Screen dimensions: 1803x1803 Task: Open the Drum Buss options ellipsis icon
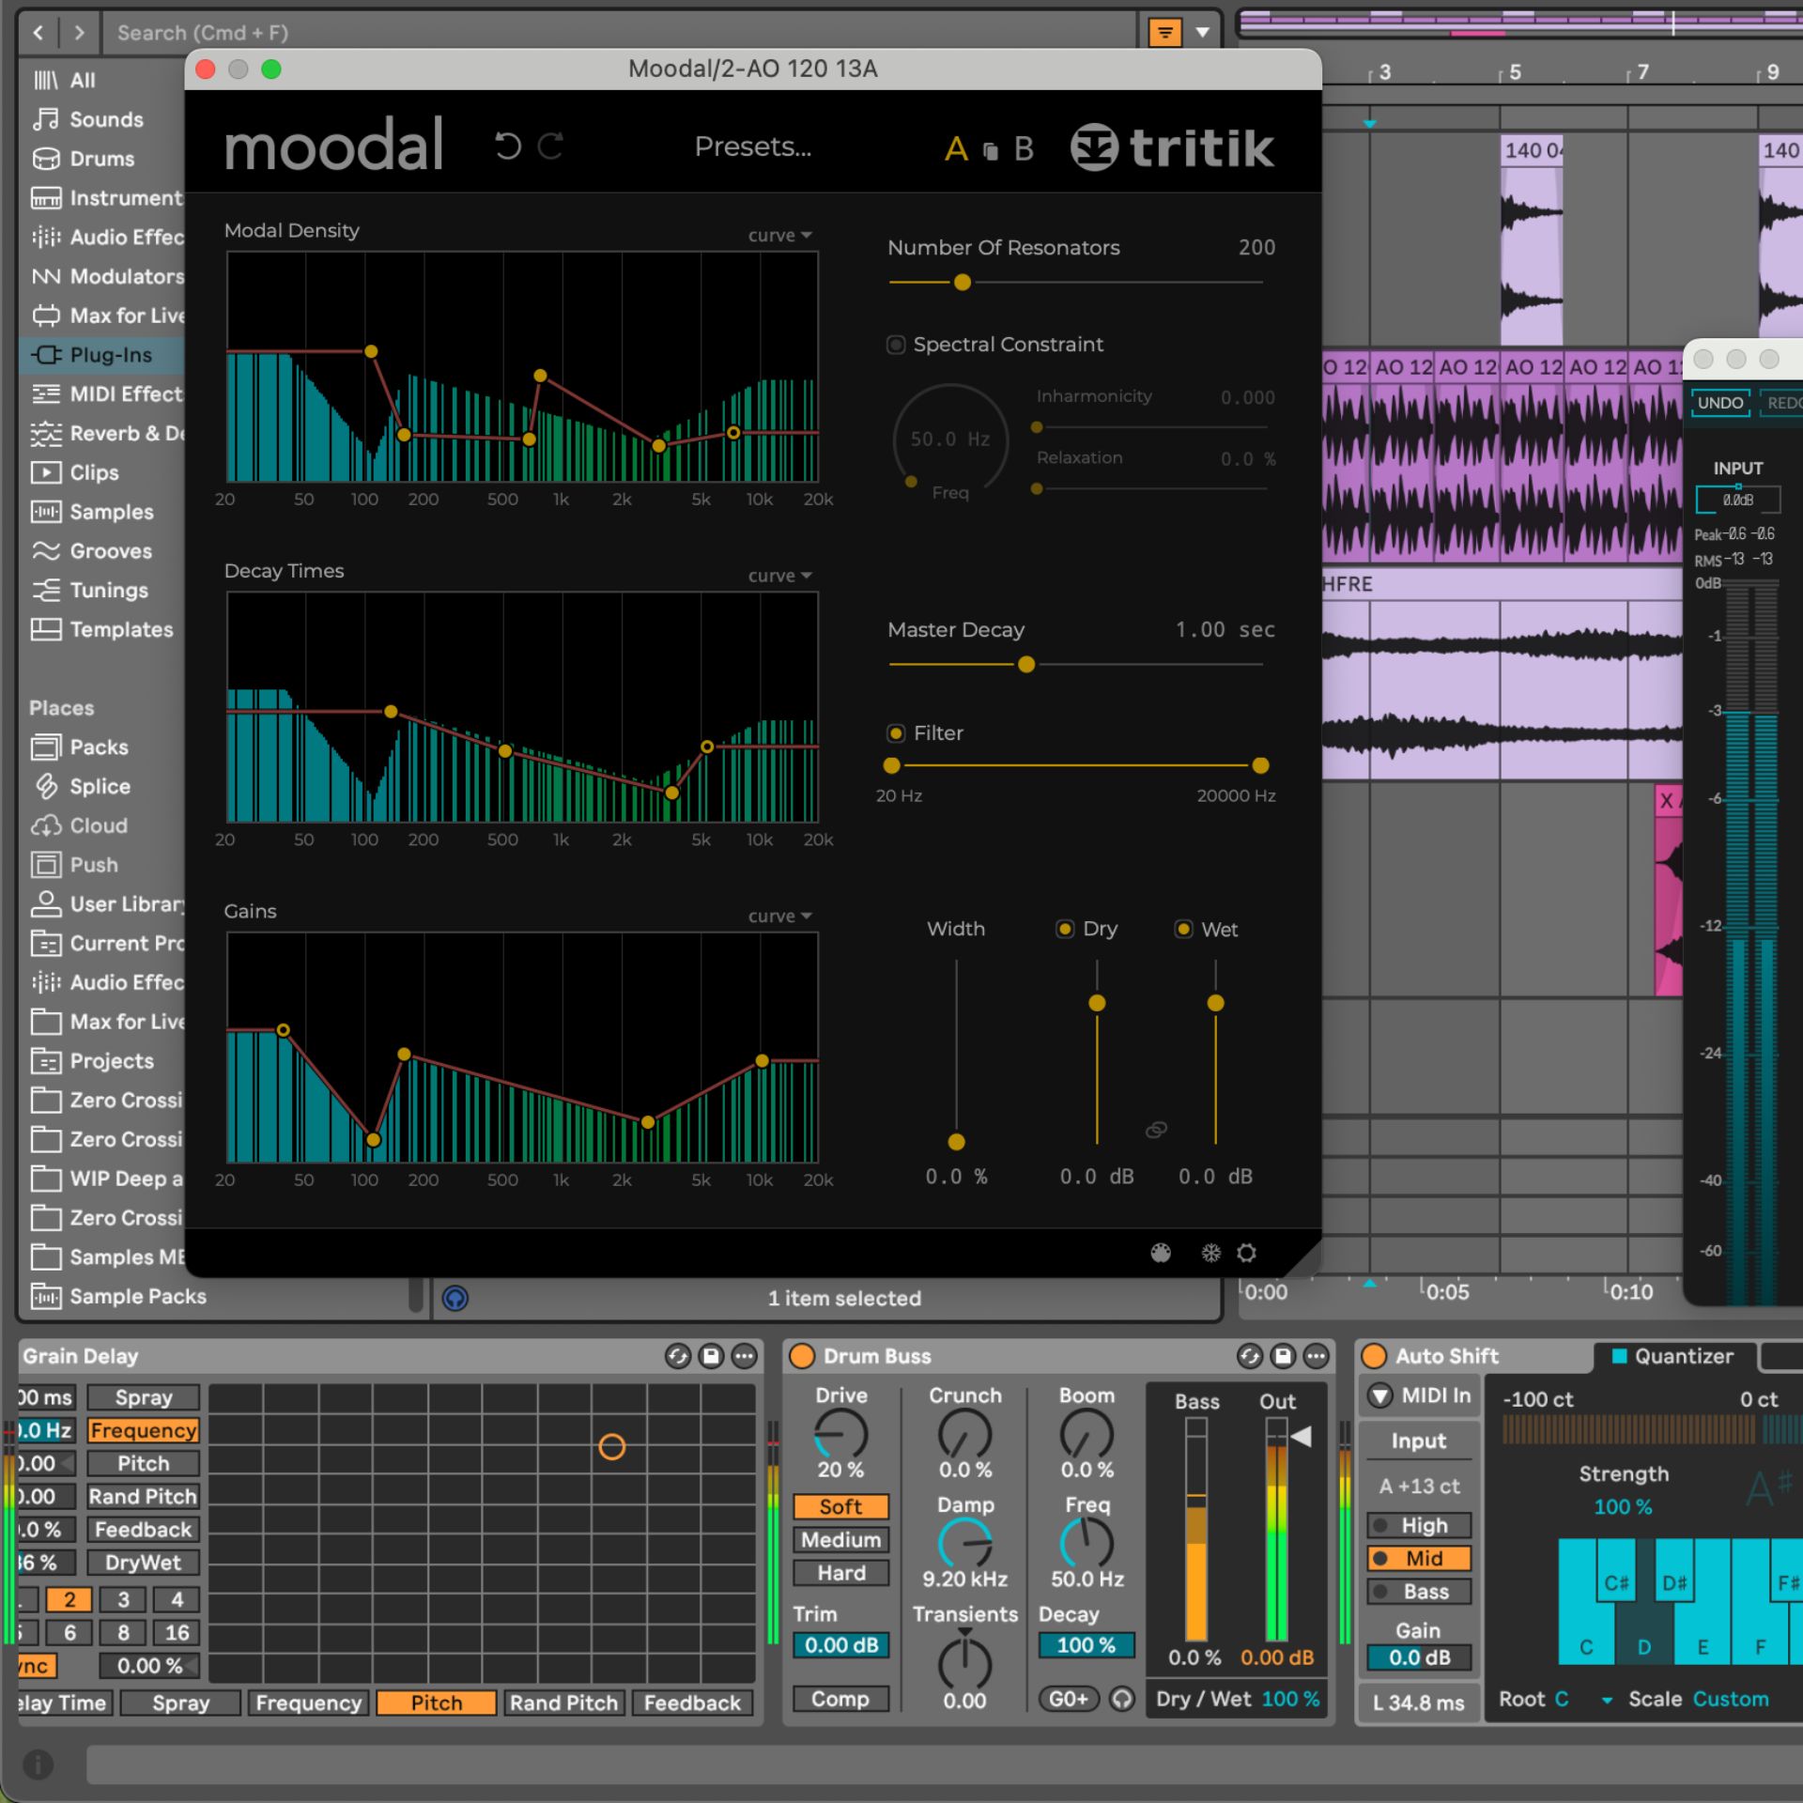click(1317, 1356)
